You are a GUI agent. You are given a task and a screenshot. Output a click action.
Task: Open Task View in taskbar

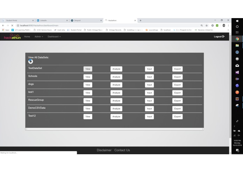pyautogui.click(x=237, y=32)
